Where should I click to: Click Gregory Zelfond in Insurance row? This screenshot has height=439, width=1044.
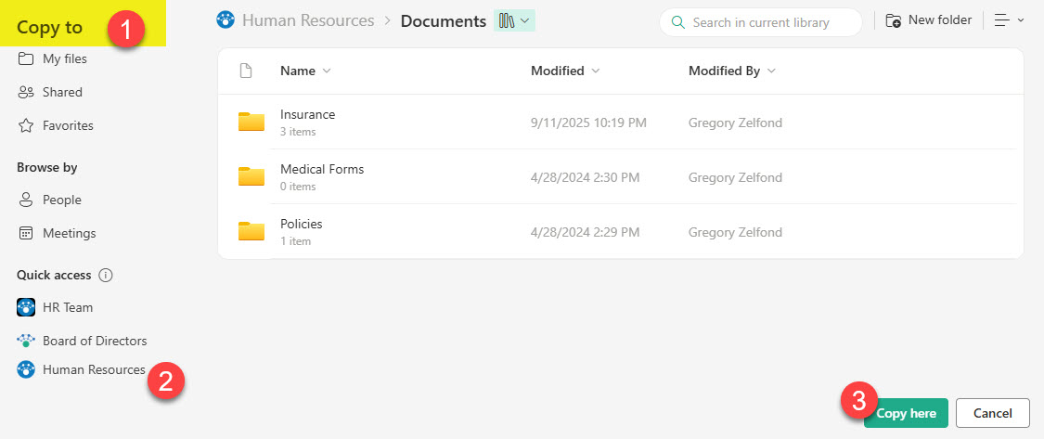pos(735,123)
